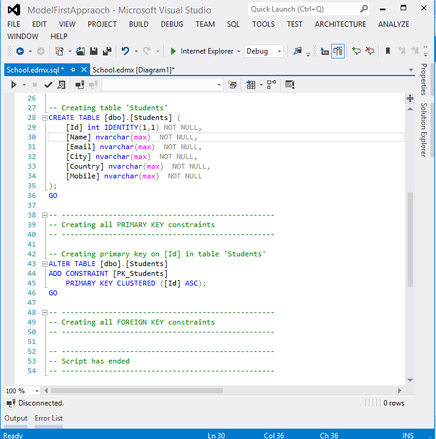Collapse the ALTER TABLE code block

pyautogui.click(x=44, y=264)
